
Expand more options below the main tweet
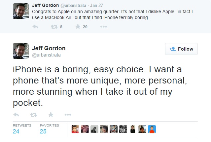point(68,114)
